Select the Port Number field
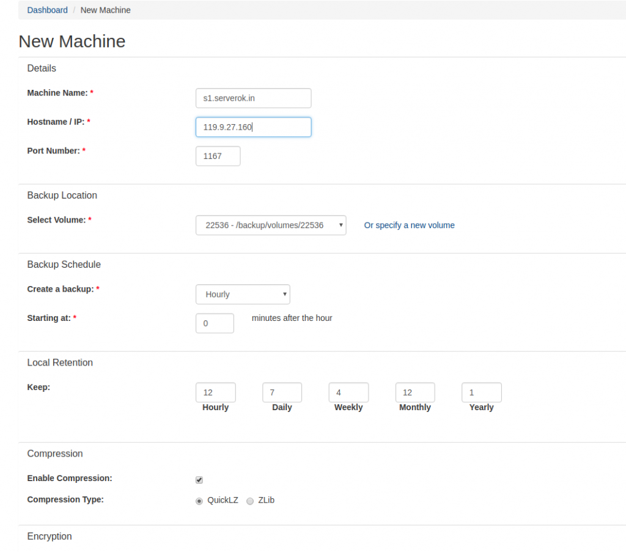The image size is (626, 552). pyautogui.click(x=218, y=156)
